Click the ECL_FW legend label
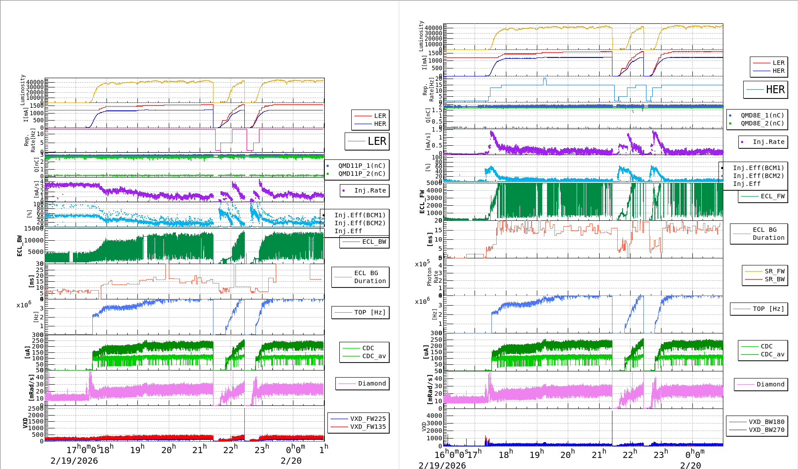 [772, 196]
